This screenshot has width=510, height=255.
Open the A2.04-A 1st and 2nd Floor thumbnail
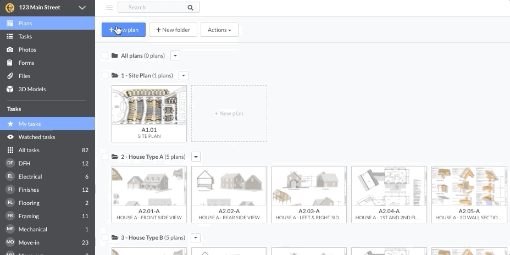click(x=389, y=195)
